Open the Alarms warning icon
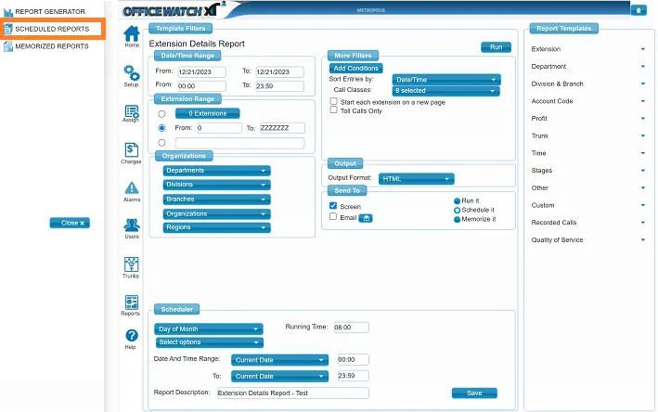This screenshot has width=658, height=412. point(132,188)
